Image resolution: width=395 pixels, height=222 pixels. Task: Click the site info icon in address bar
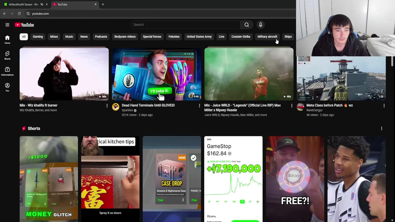tap(28, 14)
